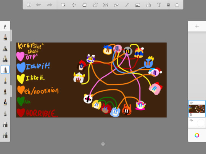Import an image with the picture icon
The image size is (206, 154).
coord(138,5)
